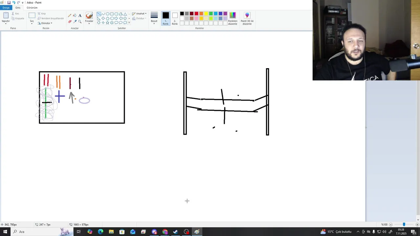Viewport: 420px width, 236px height.
Task: Choose the Right arrow shape
Action: (116, 18)
